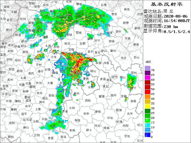Select the 230 km data range value

[x=171, y=26]
